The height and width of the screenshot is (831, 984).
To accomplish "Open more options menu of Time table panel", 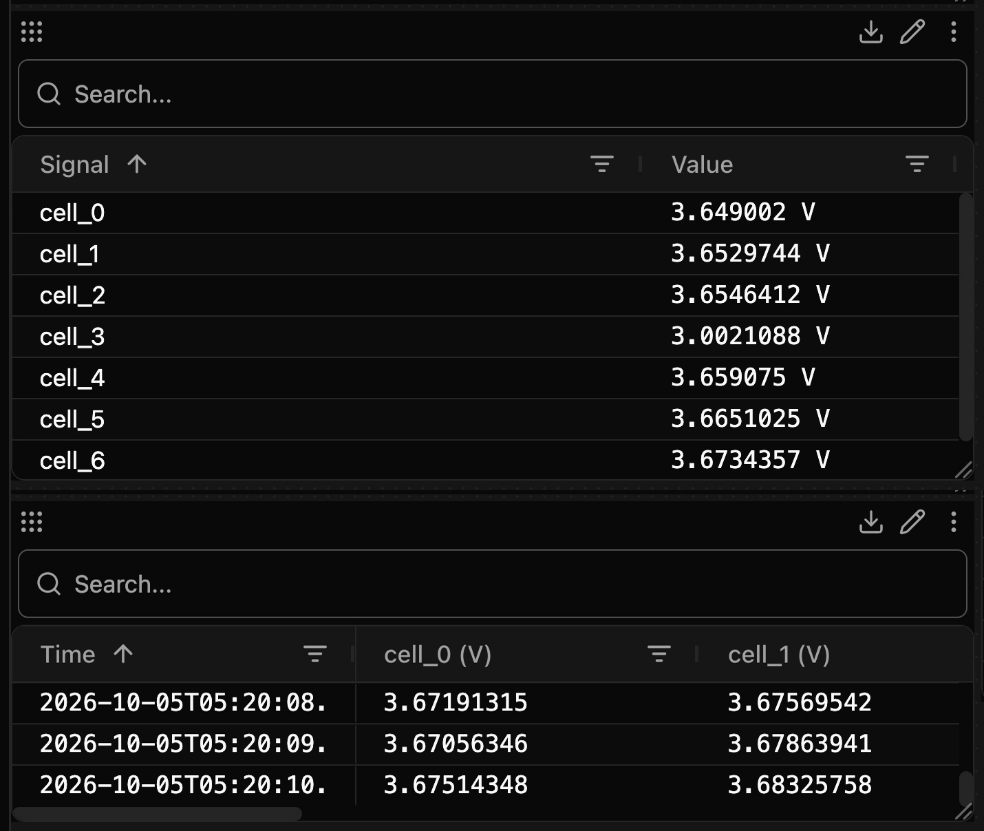I will pyautogui.click(x=954, y=522).
